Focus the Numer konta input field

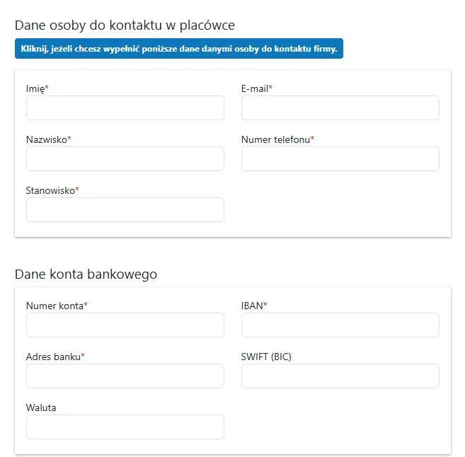[x=125, y=325]
